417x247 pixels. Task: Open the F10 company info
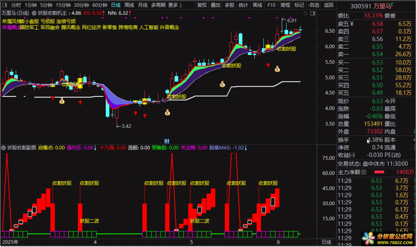pyautogui.click(x=271, y=5)
